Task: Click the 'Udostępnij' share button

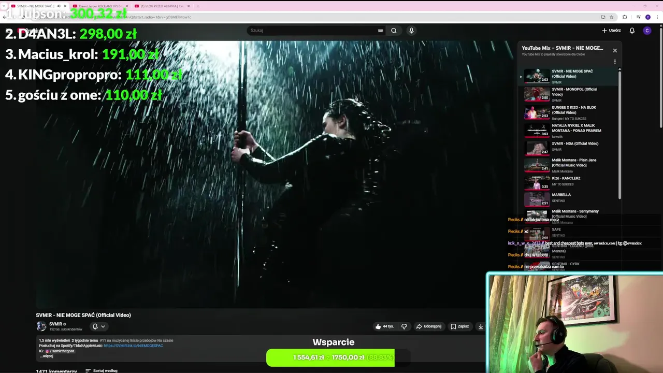Action: (x=429, y=326)
